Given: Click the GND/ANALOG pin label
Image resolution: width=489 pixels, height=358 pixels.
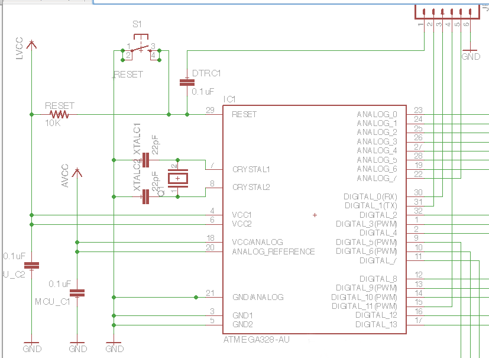Looking at the screenshot, I should (258, 297).
